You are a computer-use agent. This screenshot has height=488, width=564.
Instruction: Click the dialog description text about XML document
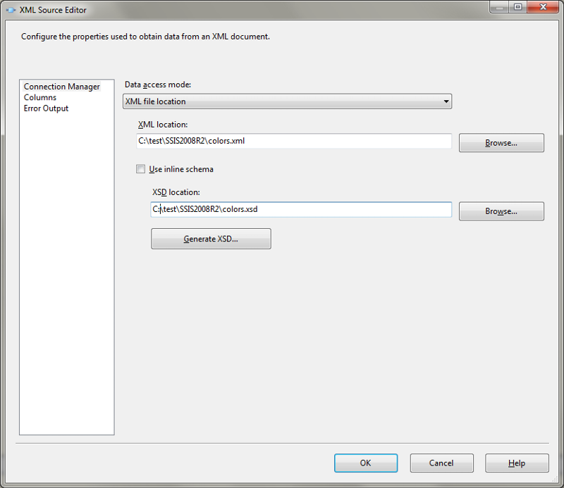[x=145, y=37]
